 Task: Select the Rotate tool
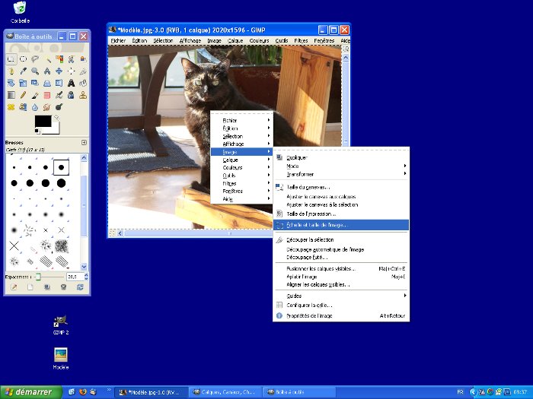coord(11,83)
